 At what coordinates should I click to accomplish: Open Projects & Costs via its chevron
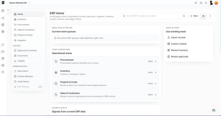pyautogui.click(x=156, y=84)
